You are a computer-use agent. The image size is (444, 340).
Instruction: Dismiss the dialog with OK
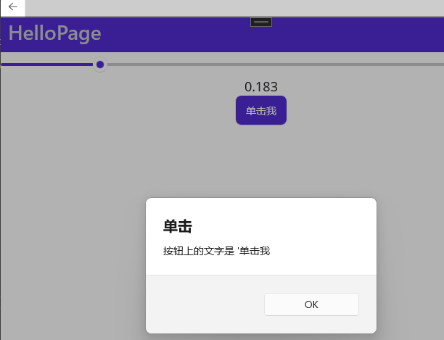tap(311, 304)
